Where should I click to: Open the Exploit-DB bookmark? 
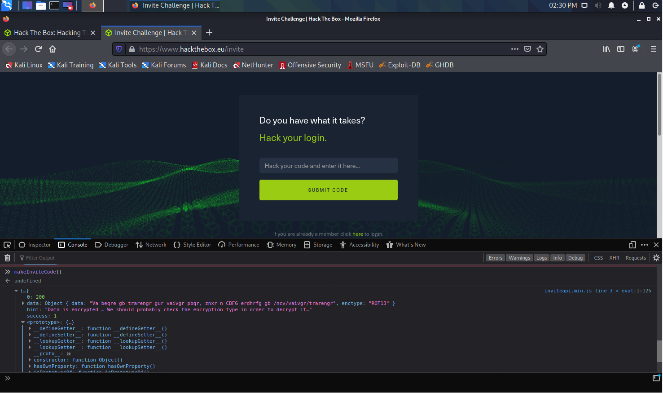point(400,65)
